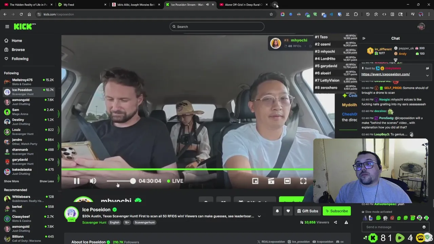Open the REALiceposeidon X link
This screenshot has height=244, width=434.
(x=271, y=242)
